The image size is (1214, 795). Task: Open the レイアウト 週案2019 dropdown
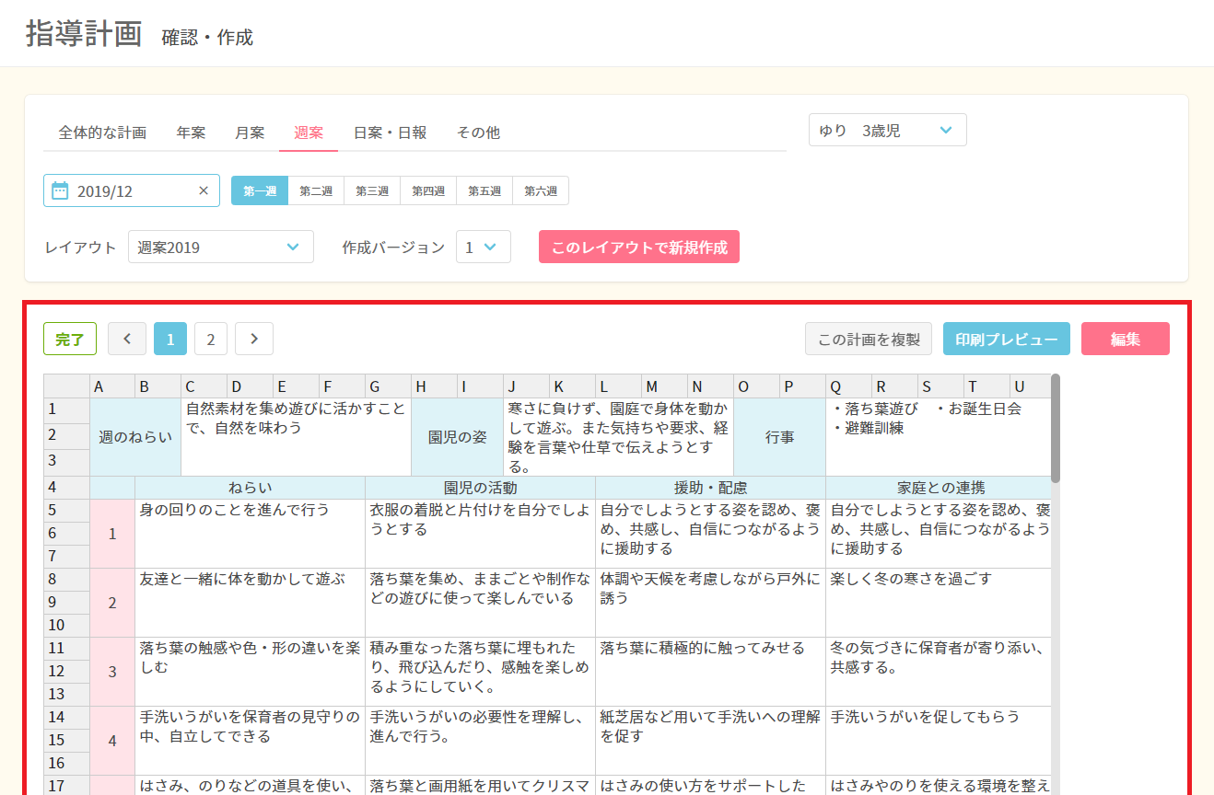[221, 247]
